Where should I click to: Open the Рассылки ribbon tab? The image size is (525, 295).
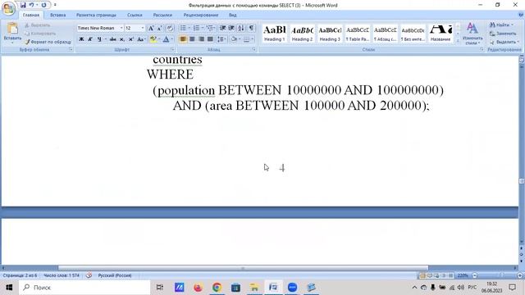pyautogui.click(x=162, y=15)
